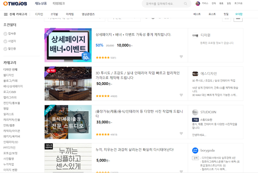Select 누끼작업 category
258x173 pixels.
(x=9, y=164)
